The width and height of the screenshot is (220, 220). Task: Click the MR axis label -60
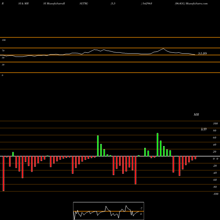(215, 180)
